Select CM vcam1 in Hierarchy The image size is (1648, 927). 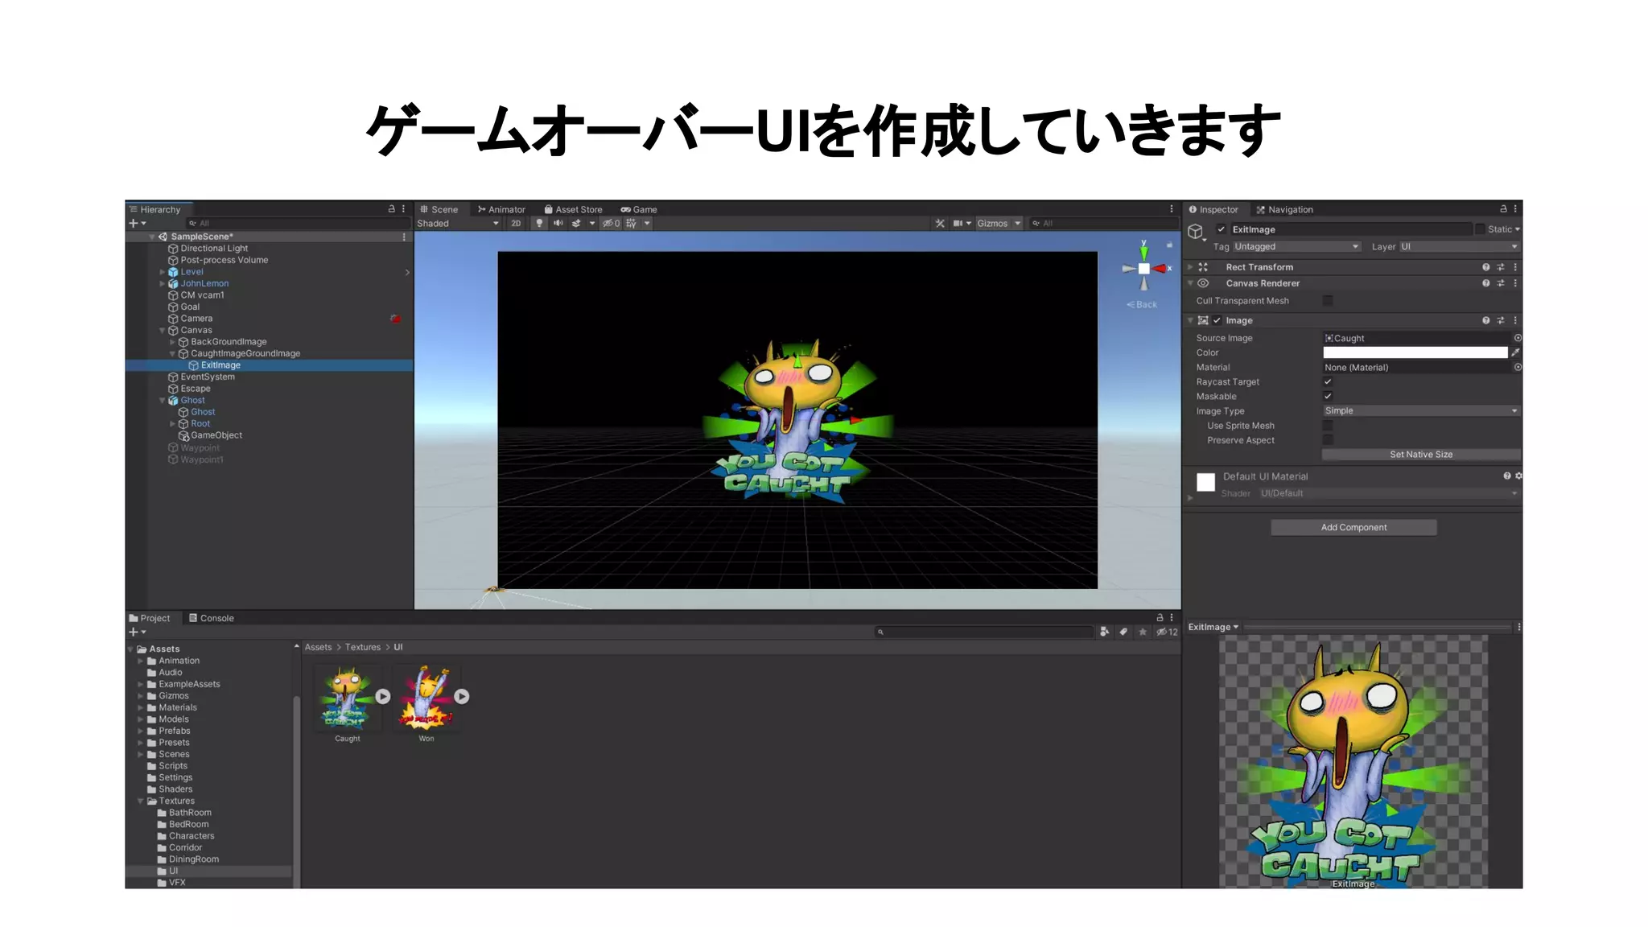[202, 295]
